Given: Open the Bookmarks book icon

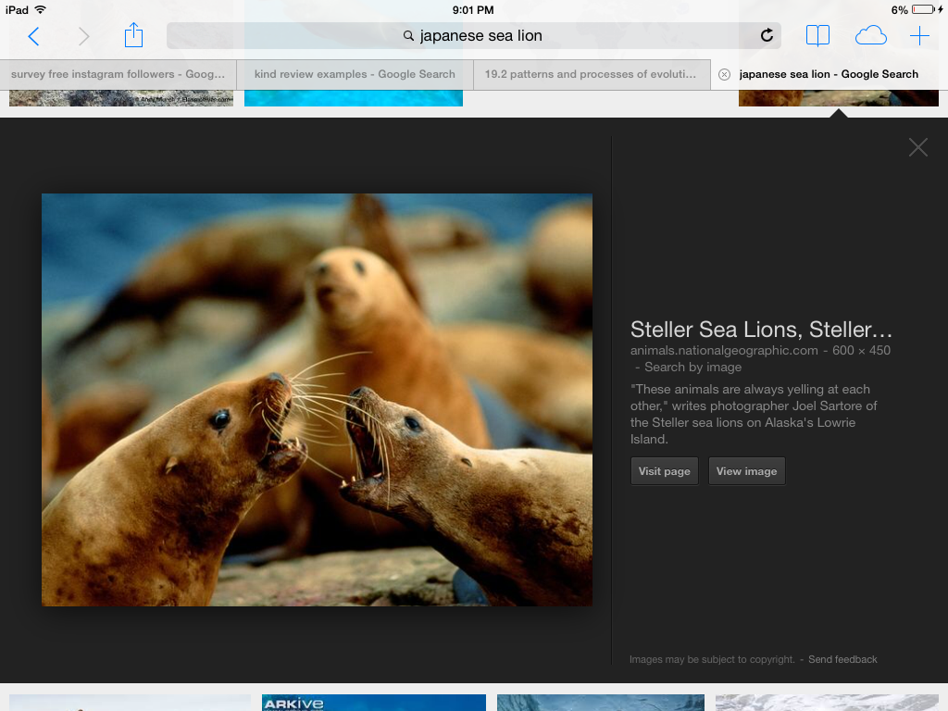Looking at the screenshot, I should 817,36.
